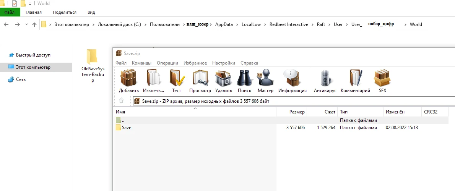The image size is (455, 191).
Task: Select Быстрый доступ in navigation pane
Action: (x=29, y=55)
